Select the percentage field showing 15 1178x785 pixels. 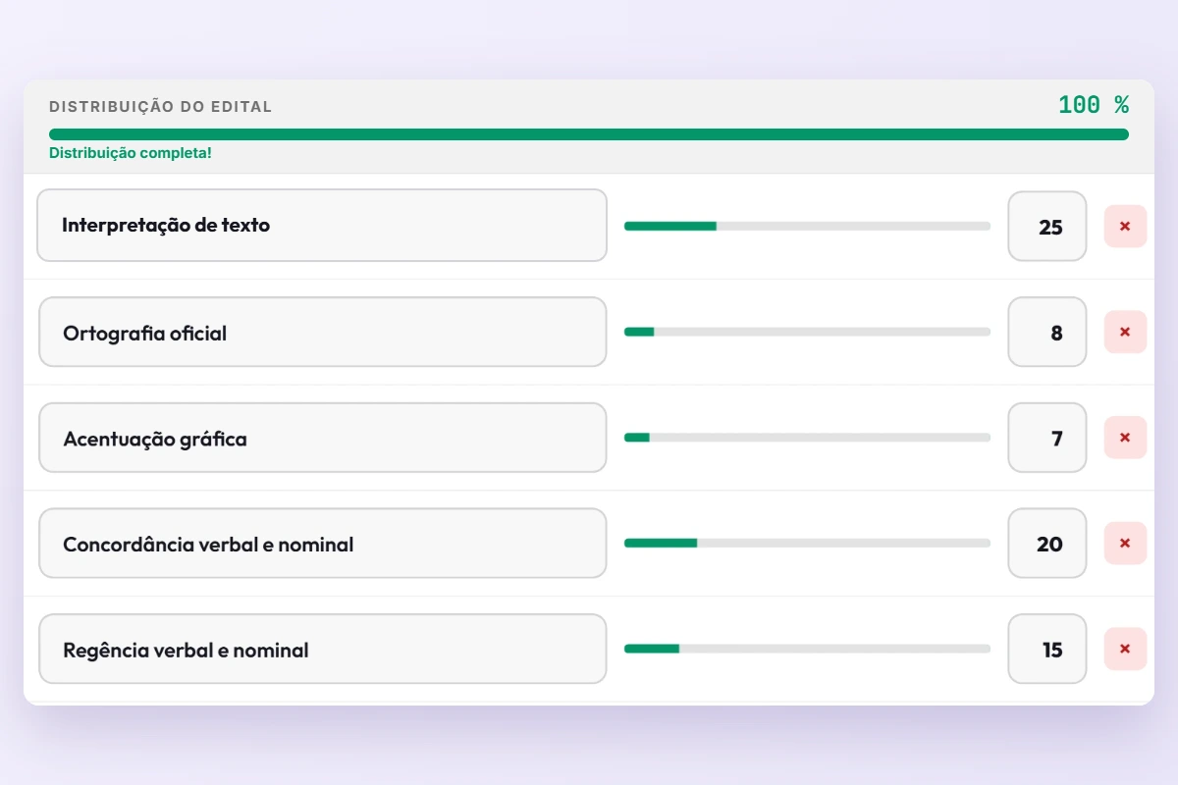pyautogui.click(x=1047, y=649)
